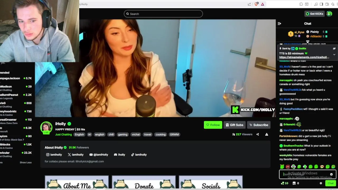Open iHolly's live avatar
This screenshot has height=190, width=338.
tap(46, 127)
